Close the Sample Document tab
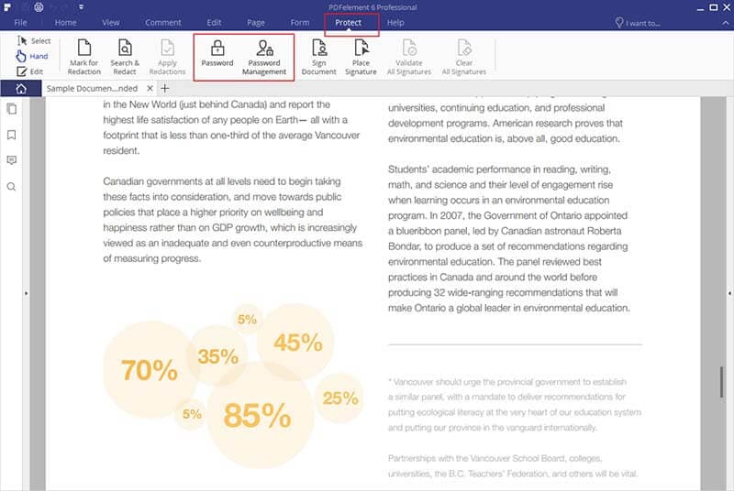Screen dimensions: 734x491 pyautogui.click(x=150, y=88)
